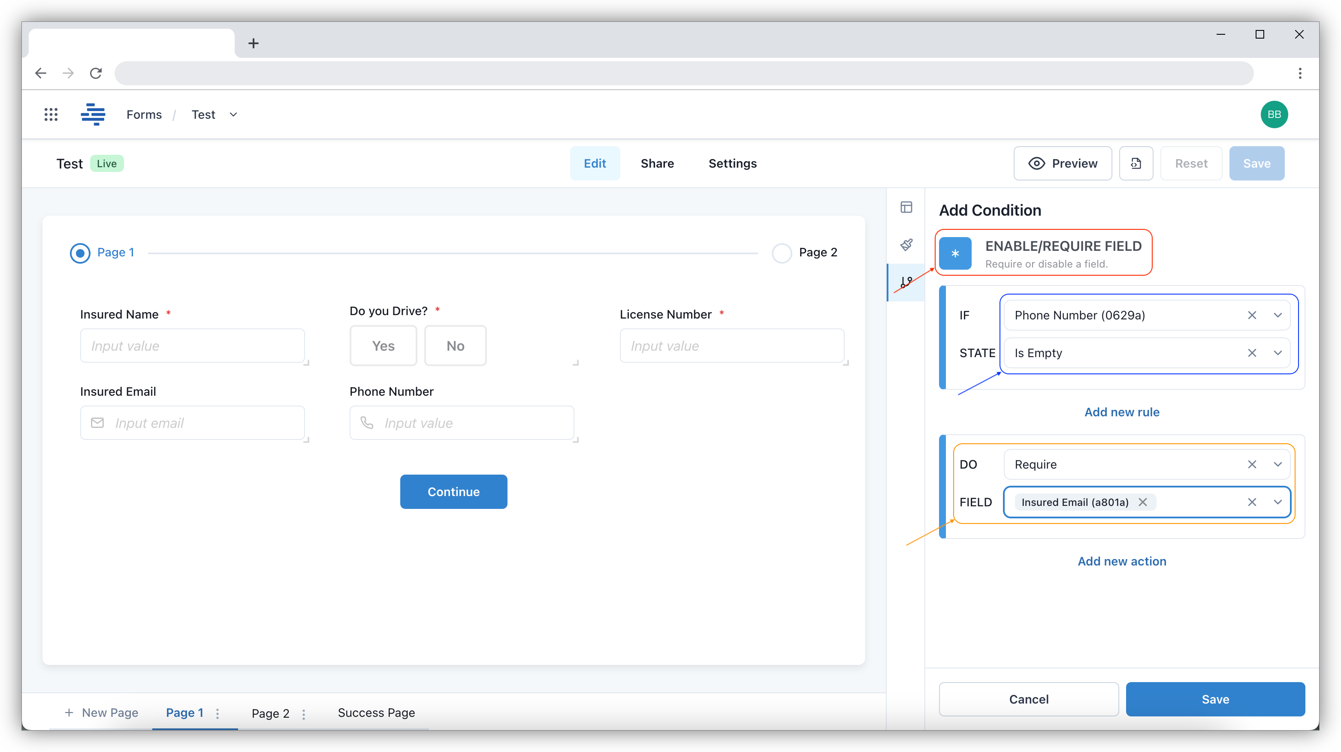This screenshot has width=1341, height=752.
Task: Open the Test form breadcrumb dropdown chevron
Action: click(233, 114)
